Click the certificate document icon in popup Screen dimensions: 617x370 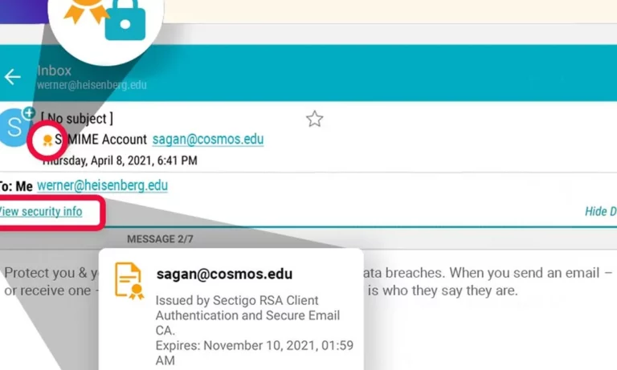click(129, 281)
